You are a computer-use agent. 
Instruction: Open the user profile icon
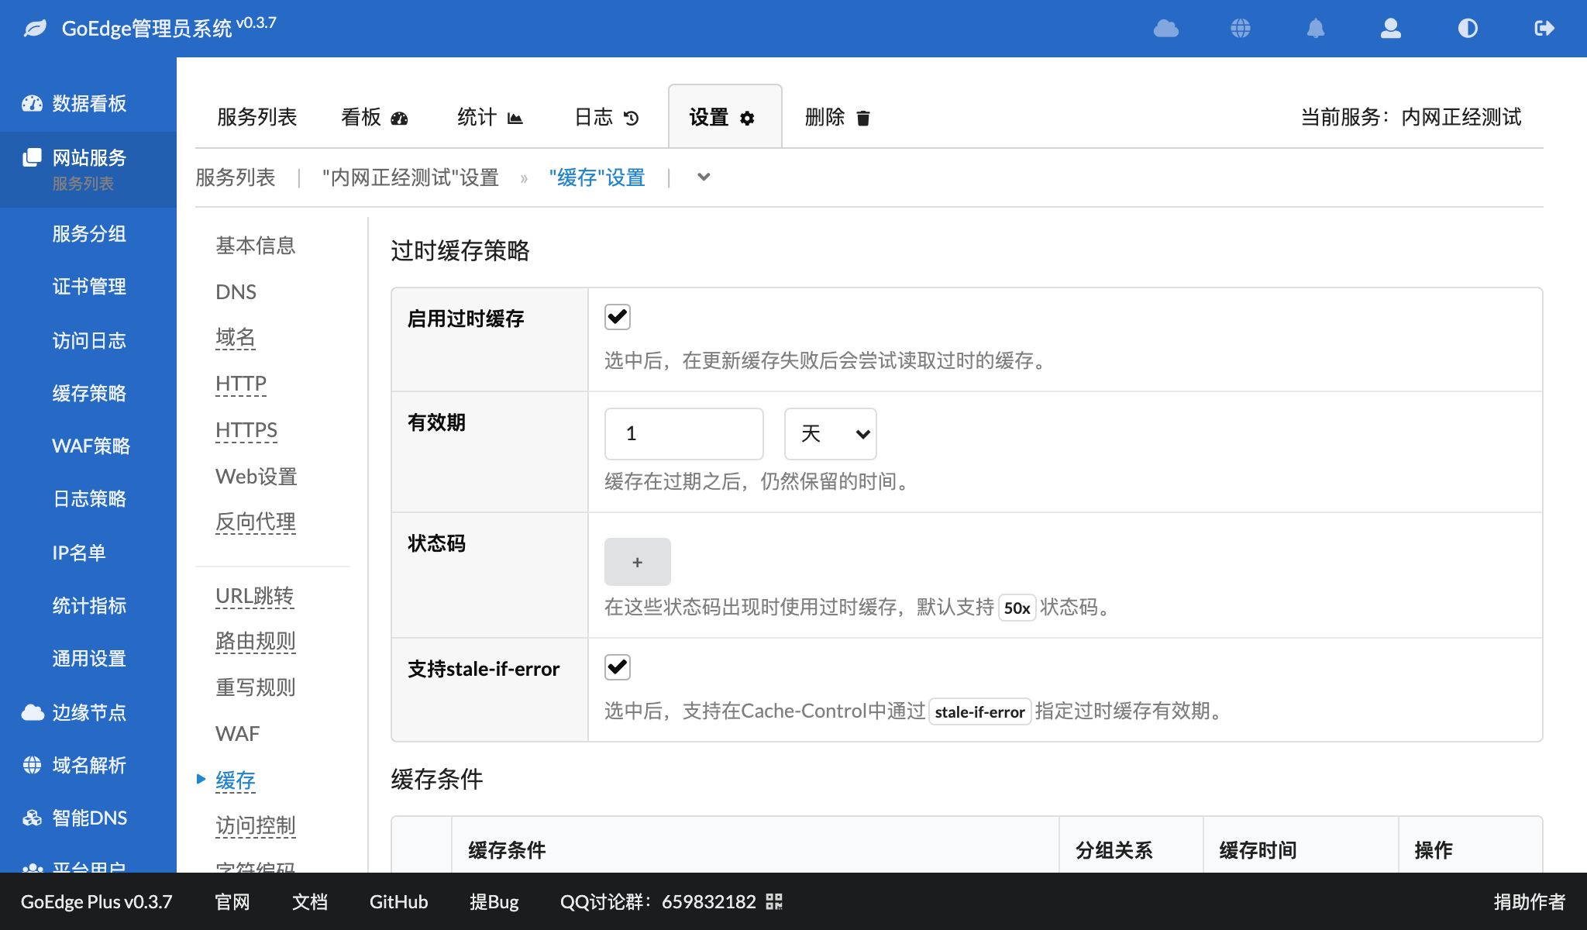click(x=1391, y=29)
